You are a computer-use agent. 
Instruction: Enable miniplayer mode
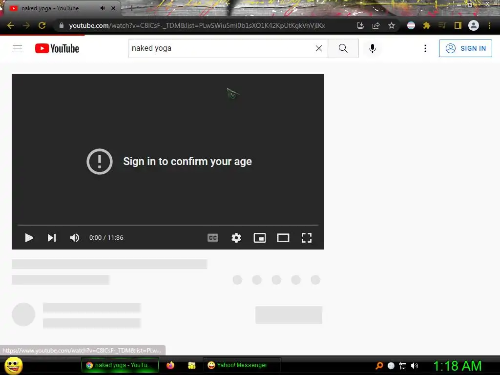(x=260, y=238)
